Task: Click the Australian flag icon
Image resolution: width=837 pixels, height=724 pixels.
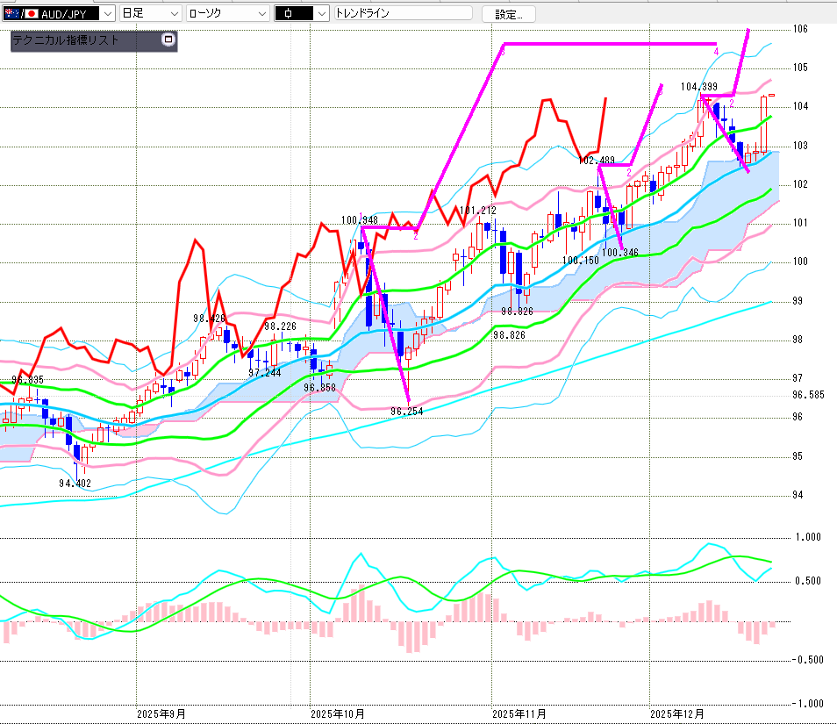Action: [13, 14]
